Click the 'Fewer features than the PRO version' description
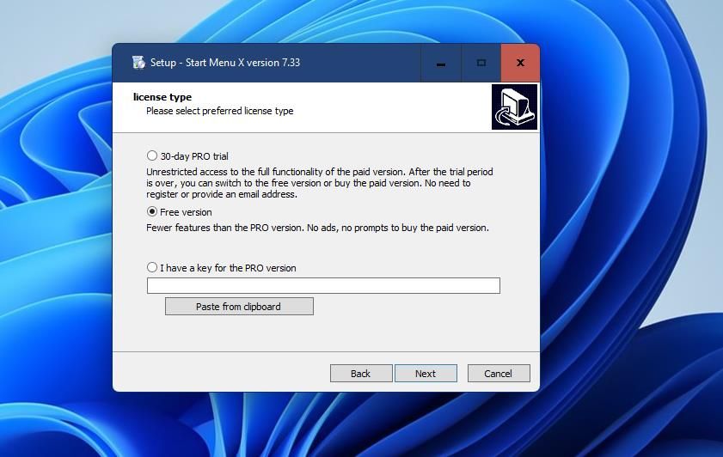This screenshot has height=457, width=723. [x=317, y=228]
